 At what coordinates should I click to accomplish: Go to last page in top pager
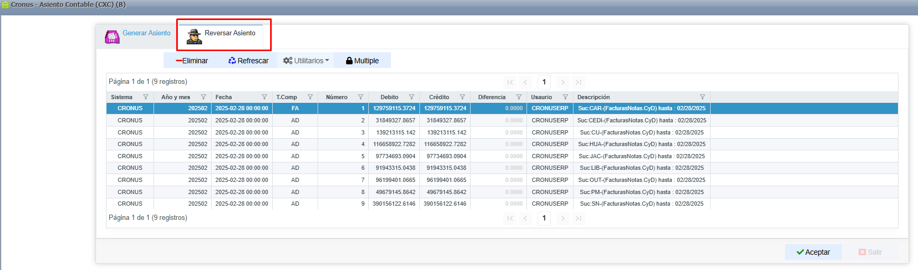pos(578,82)
